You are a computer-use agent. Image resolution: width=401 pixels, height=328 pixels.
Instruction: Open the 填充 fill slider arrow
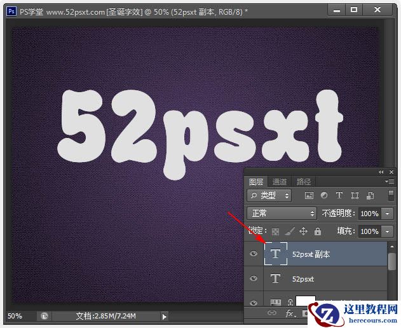[388, 231]
